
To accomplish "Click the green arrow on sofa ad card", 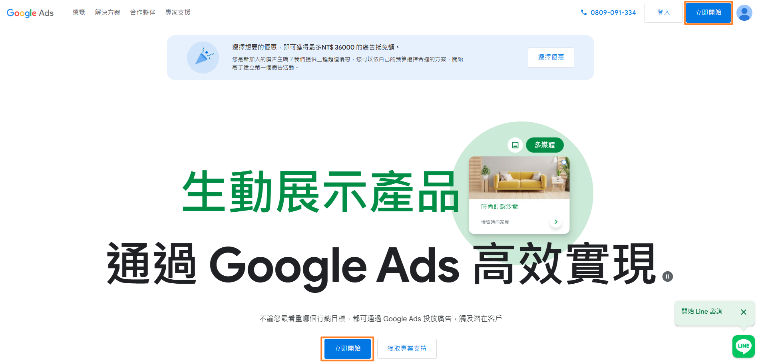I will (x=556, y=222).
